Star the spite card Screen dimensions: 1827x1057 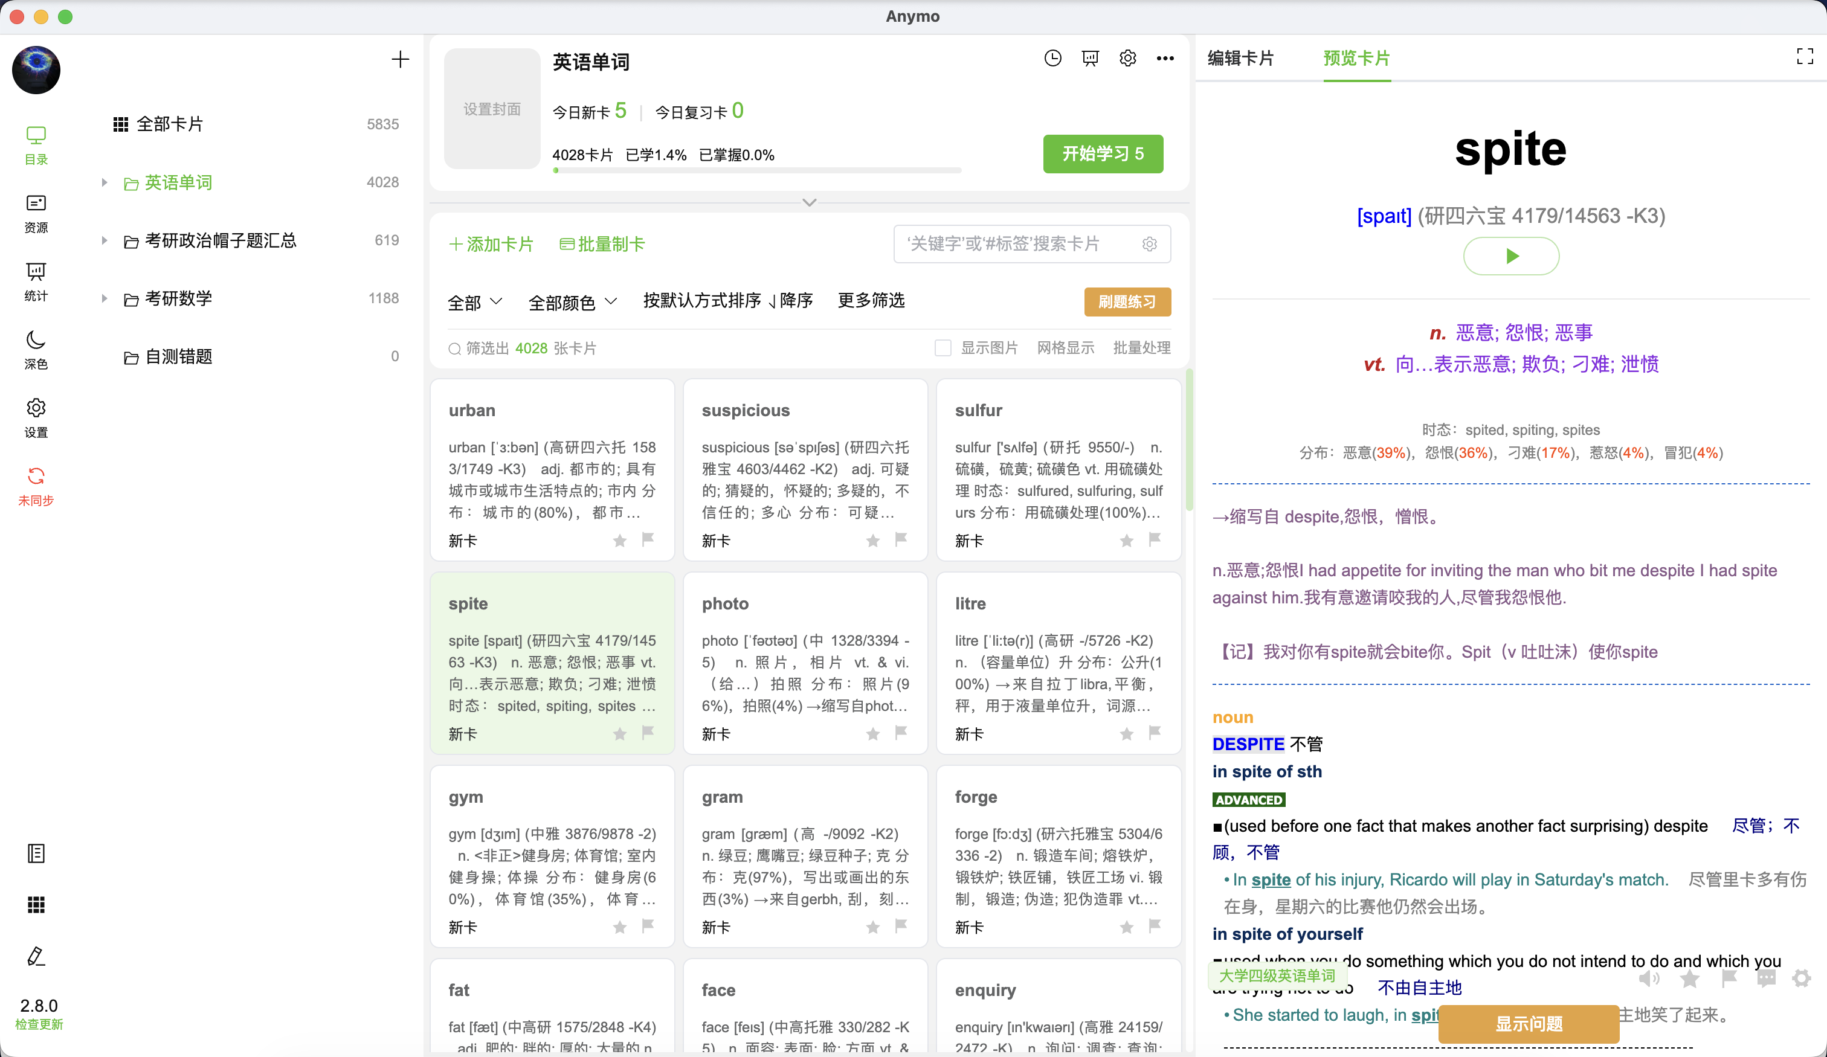pyautogui.click(x=620, y=734)
